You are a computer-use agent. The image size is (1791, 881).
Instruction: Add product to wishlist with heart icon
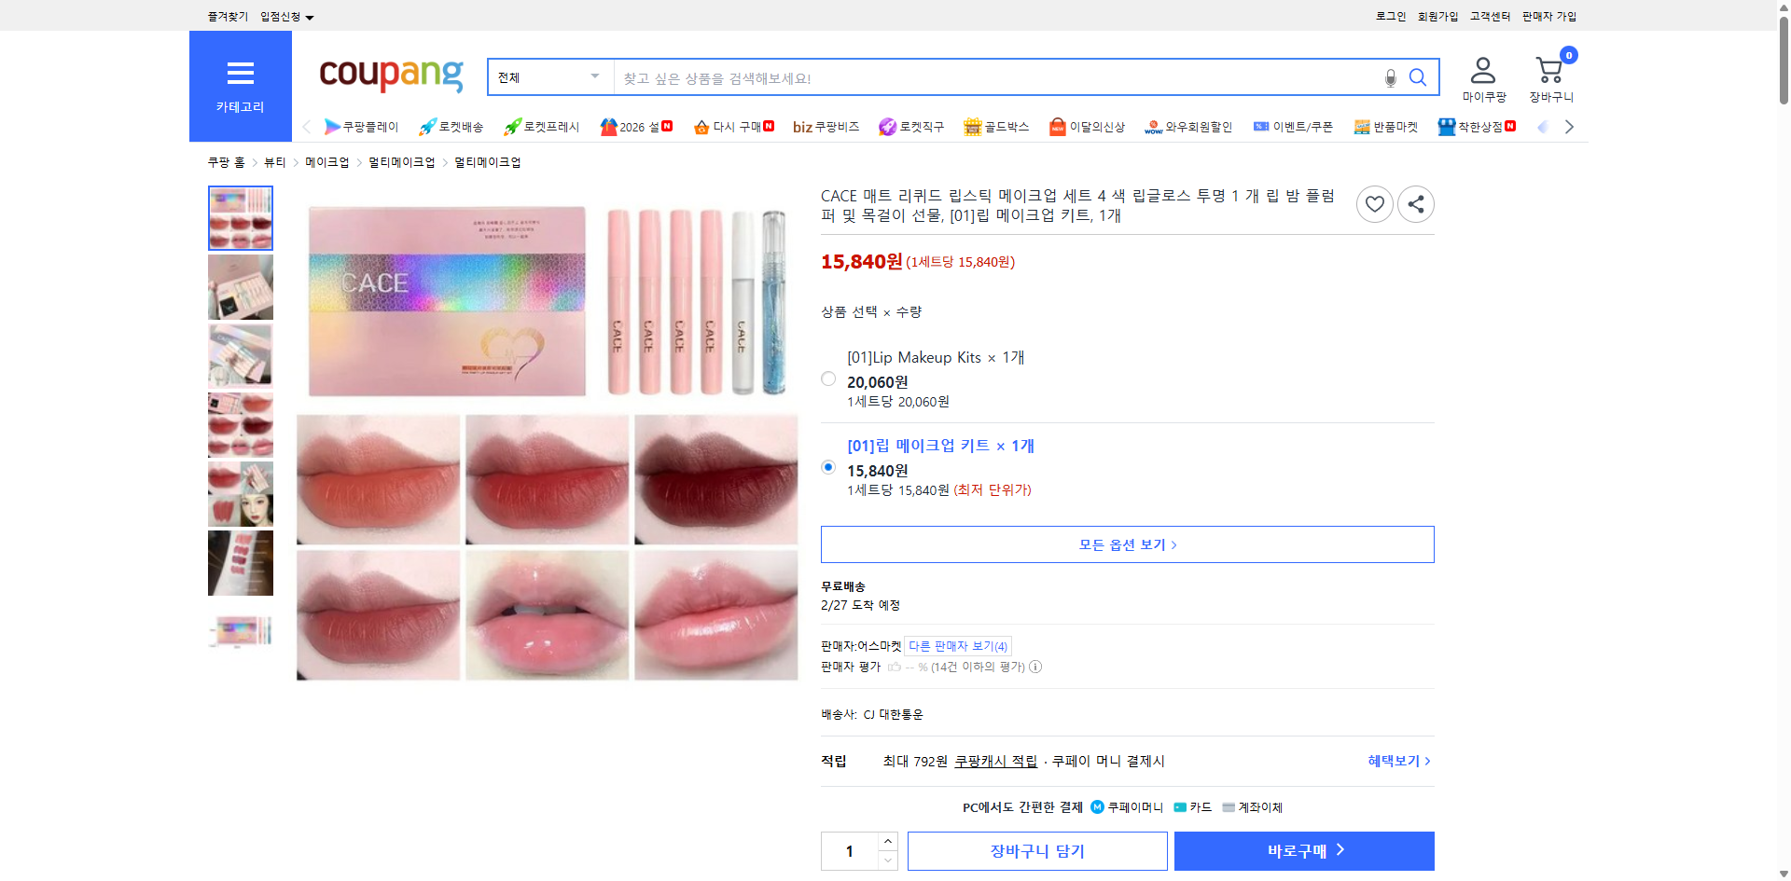pyautogui.click(x=1374, y=203)
